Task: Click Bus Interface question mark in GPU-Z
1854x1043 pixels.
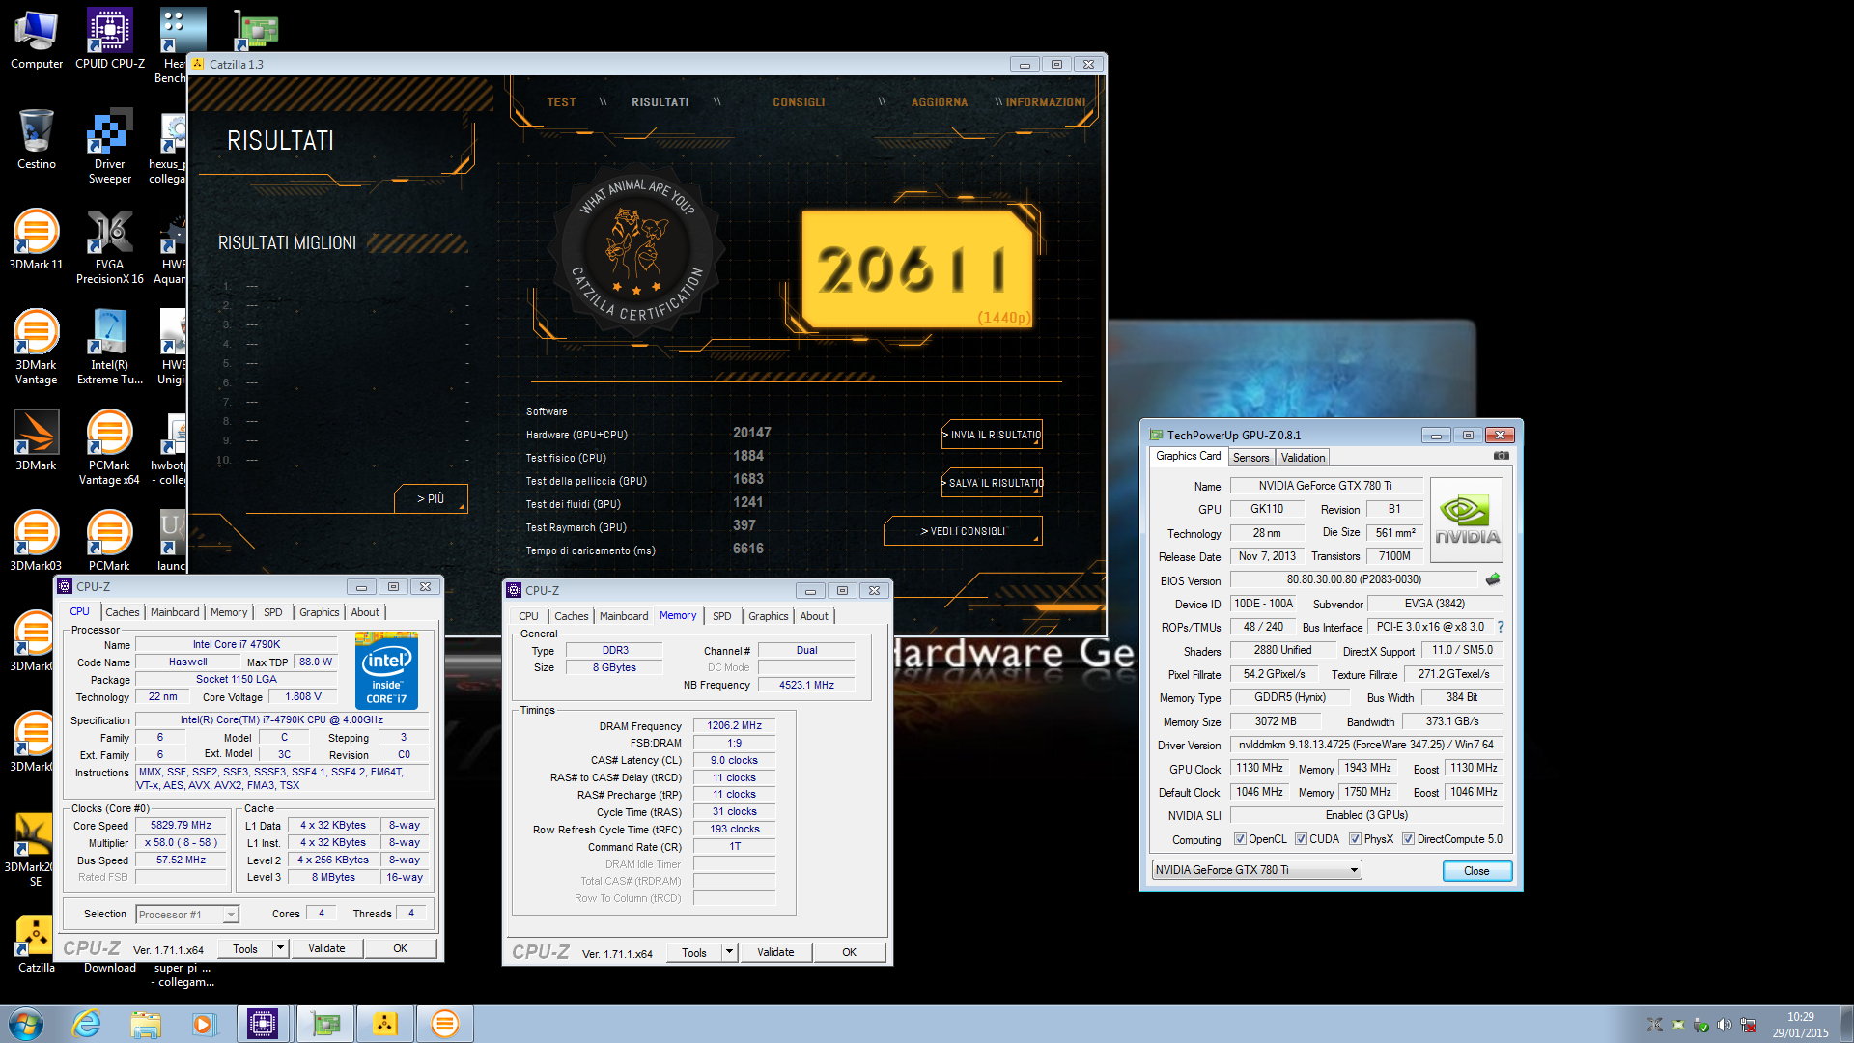Action: pyautogui.click(x=1501, y=627)
